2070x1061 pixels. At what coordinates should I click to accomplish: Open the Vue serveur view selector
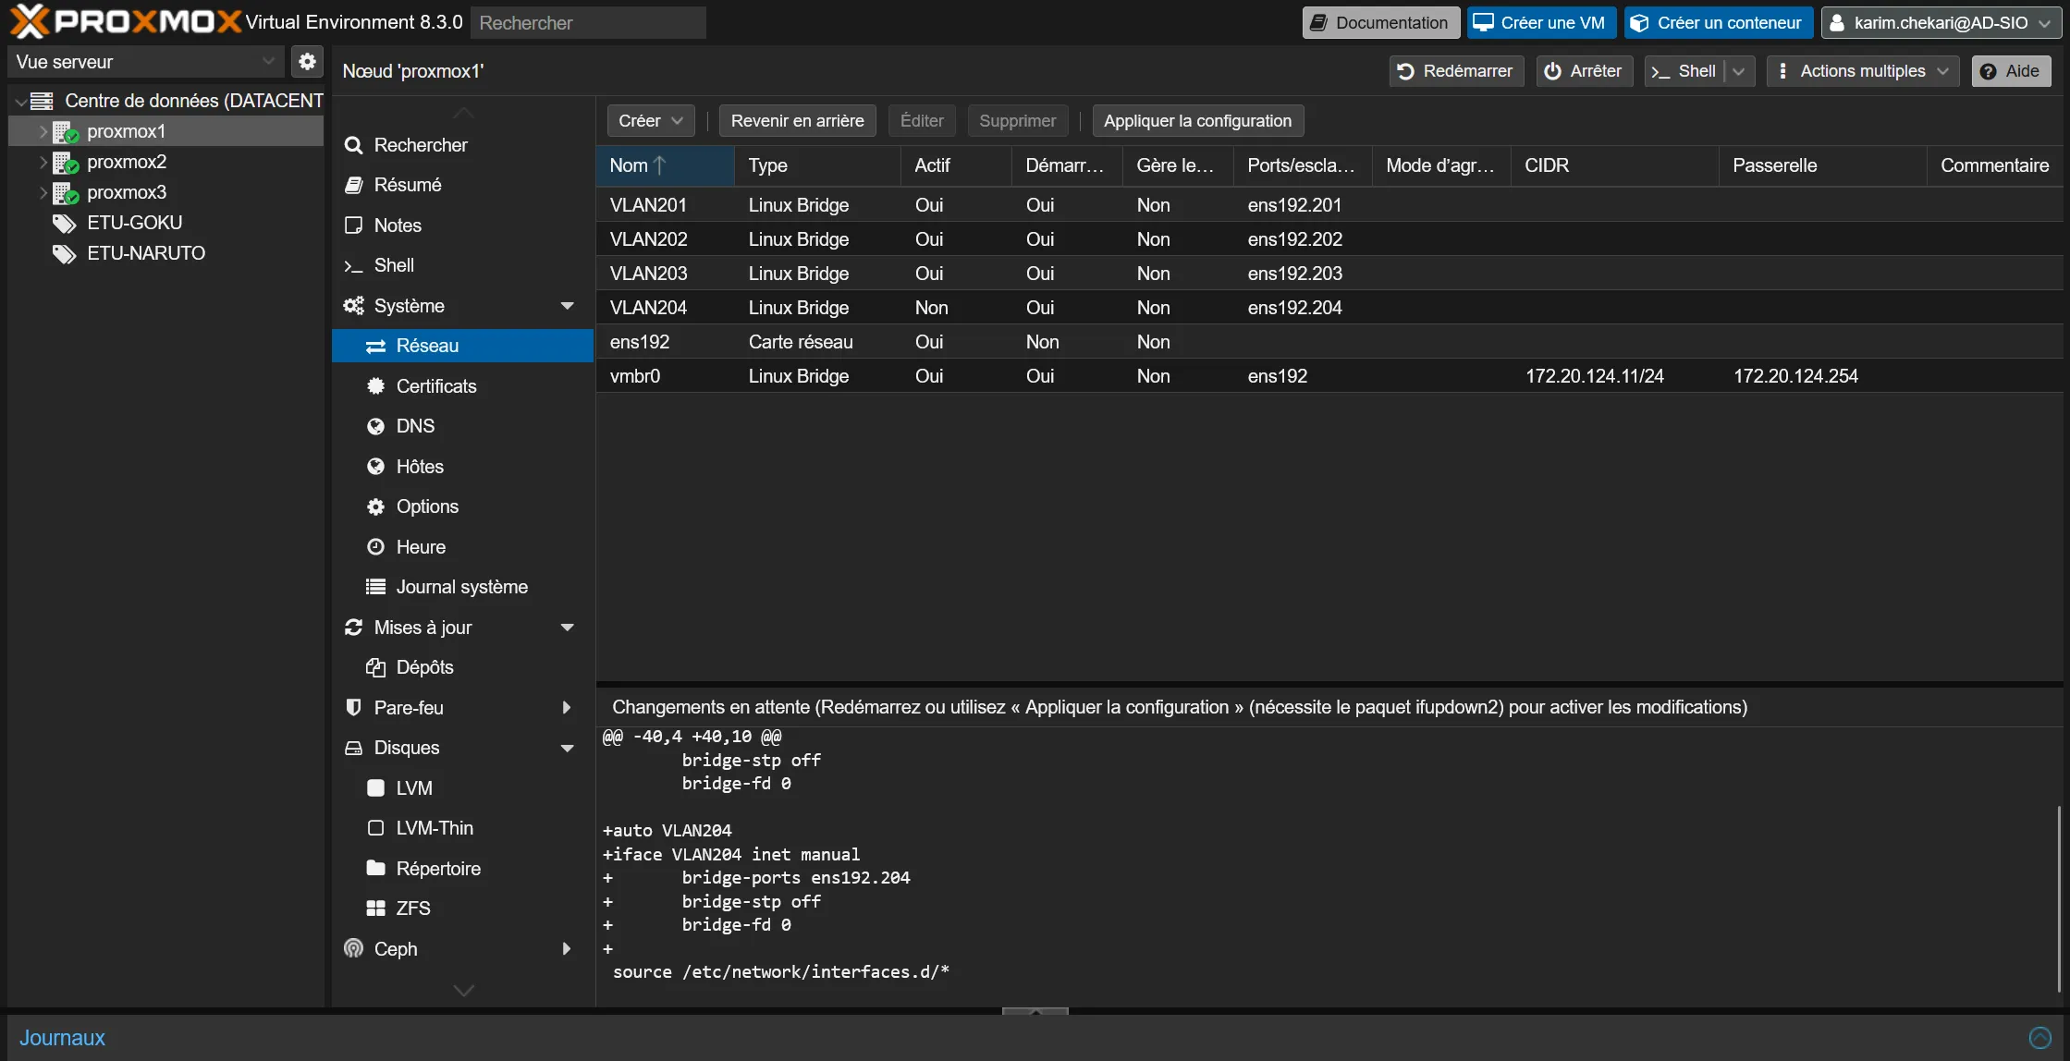145,62
